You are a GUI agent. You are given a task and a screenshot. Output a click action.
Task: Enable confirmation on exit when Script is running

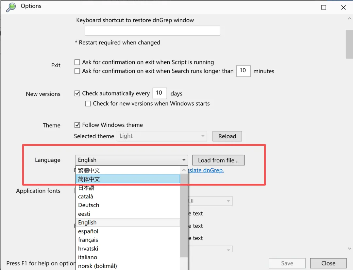click(77, 62)
